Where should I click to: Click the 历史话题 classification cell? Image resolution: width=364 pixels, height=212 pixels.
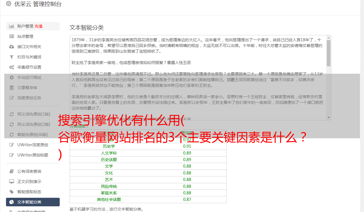coord(109,160)
